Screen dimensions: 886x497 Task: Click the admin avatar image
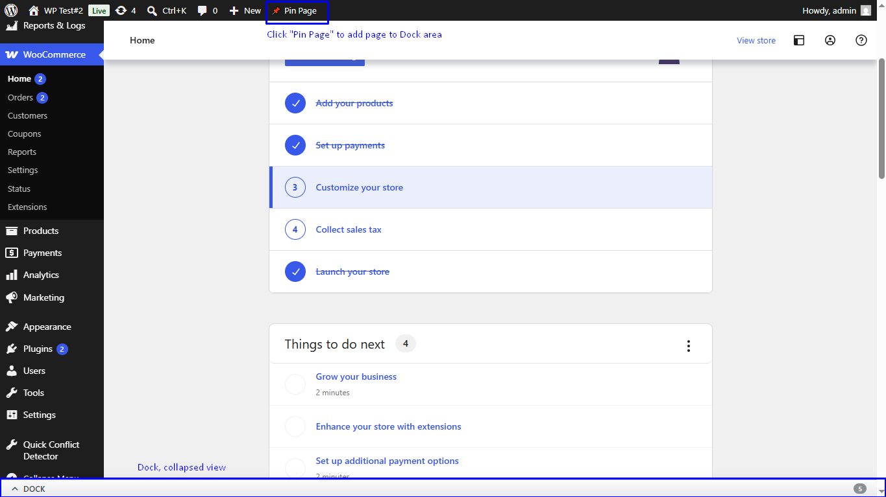pos(866,10)
